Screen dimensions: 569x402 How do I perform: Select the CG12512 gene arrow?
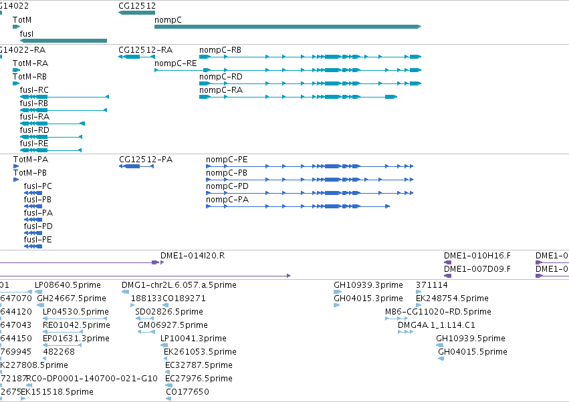click(x=137, y=13)
